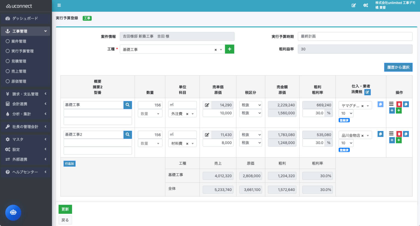Remove 外注費 selection with x

pos(187,114)
